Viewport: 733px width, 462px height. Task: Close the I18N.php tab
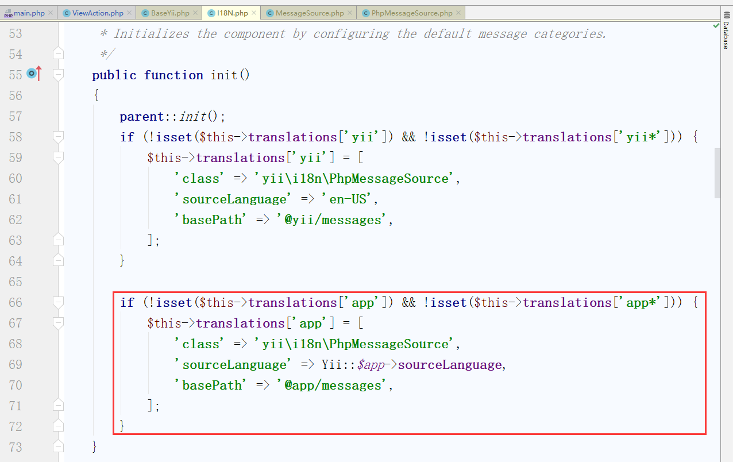coord(253,13)
